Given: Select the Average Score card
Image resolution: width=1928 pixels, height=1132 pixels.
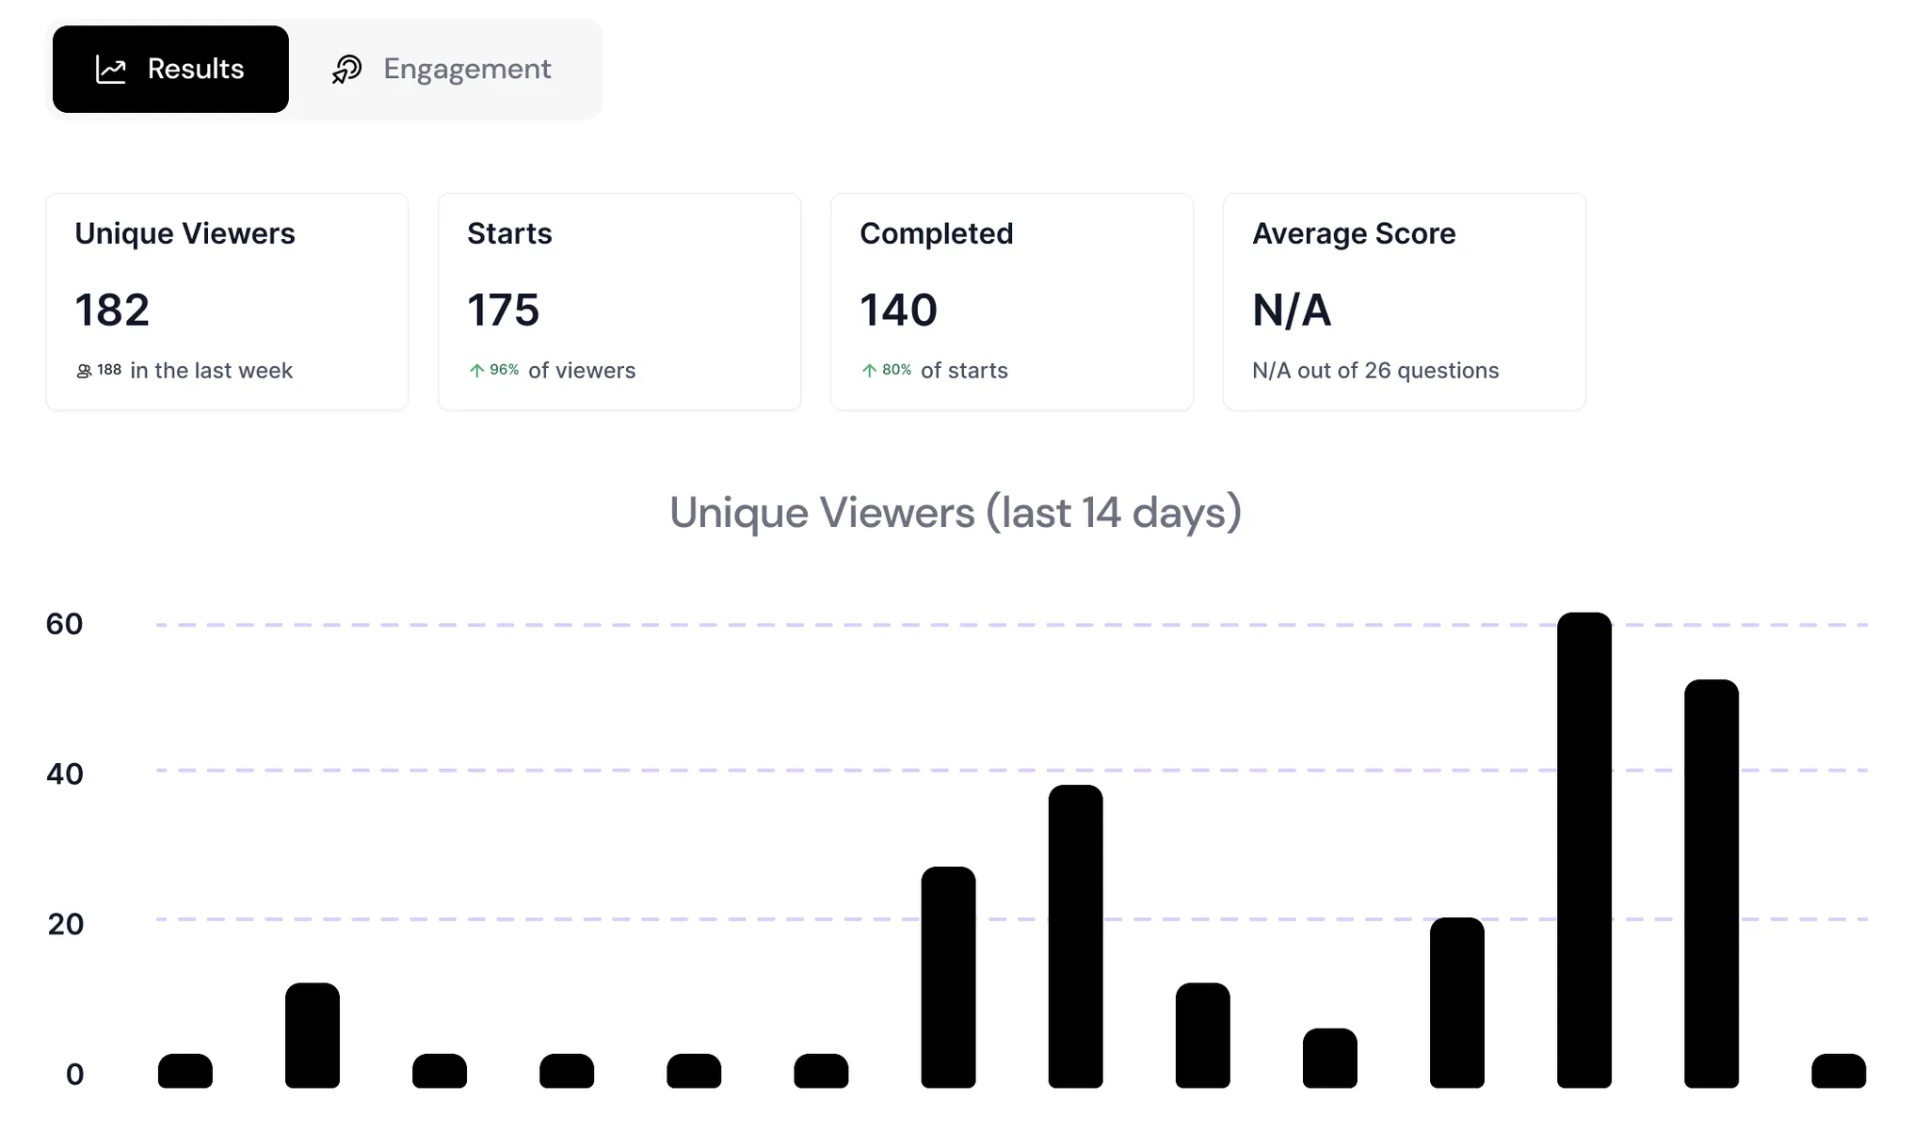Looking at the screenshot, I should 1405,301.
